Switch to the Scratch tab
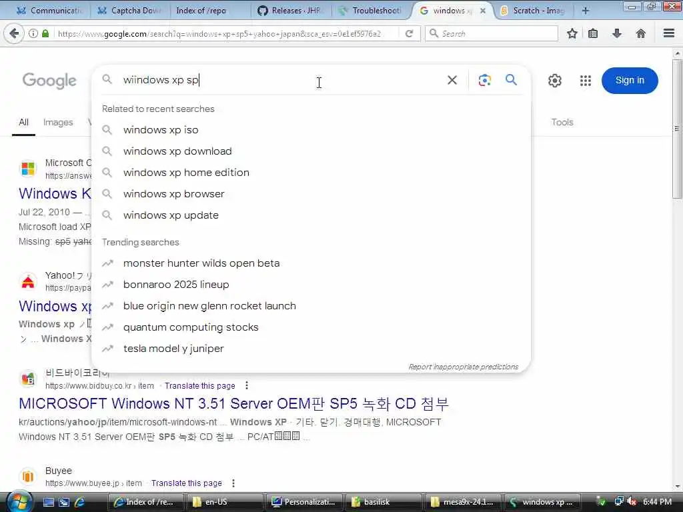Viewport: 683px width, 512px height. point(534,11)
